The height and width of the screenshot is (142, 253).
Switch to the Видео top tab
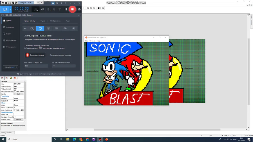pyautogui.click(x=43, y=21)
